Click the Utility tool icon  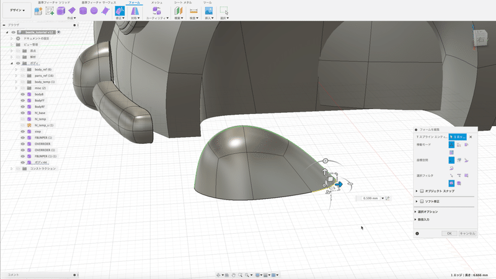tap(156, 11)
